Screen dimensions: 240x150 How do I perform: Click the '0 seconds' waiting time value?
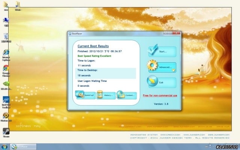(83, 86)
